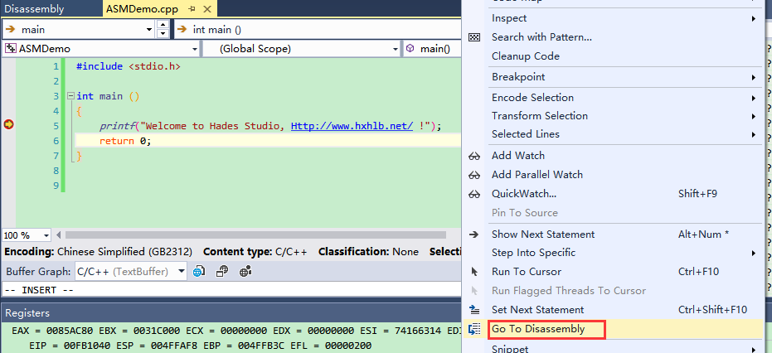772x353 pixels.
Task: Collapse the int main() code block
Action: 70,96
